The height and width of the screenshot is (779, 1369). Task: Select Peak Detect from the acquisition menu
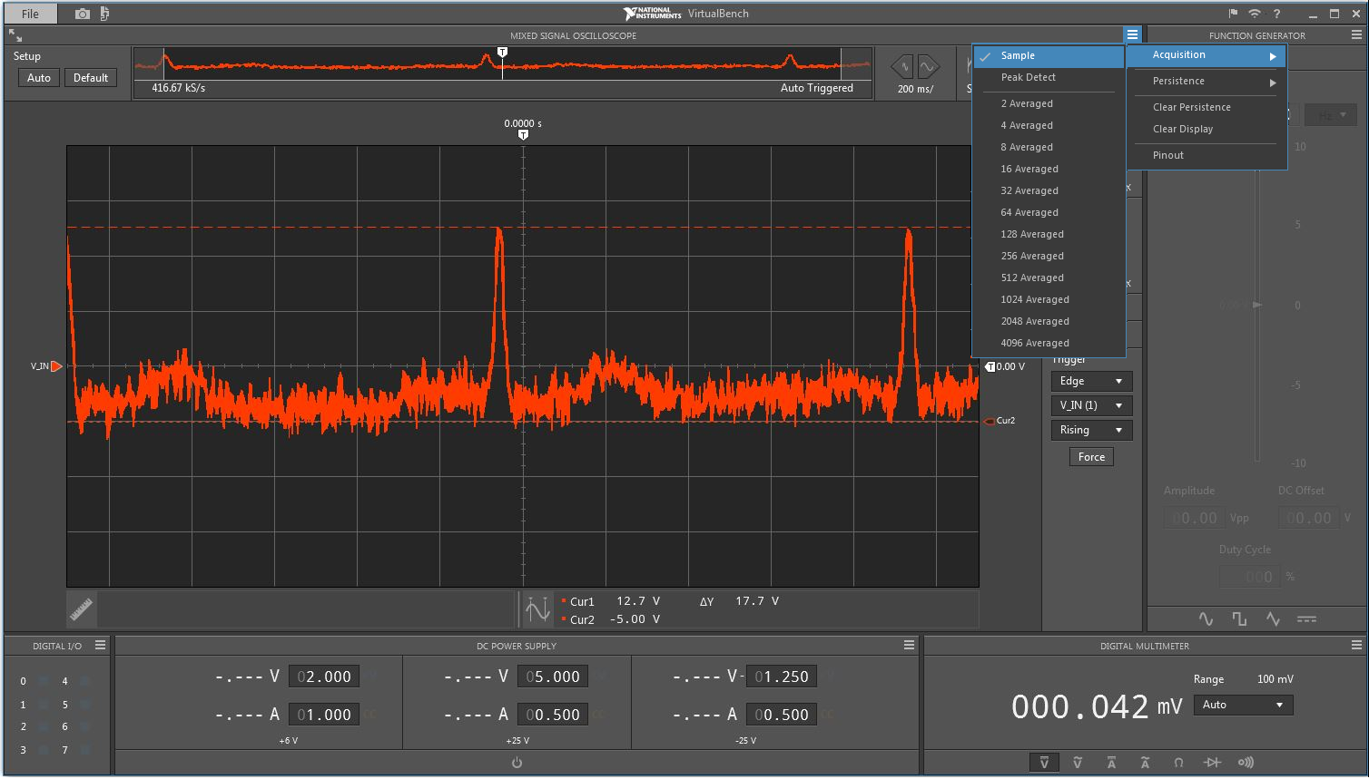point(1028,77)
